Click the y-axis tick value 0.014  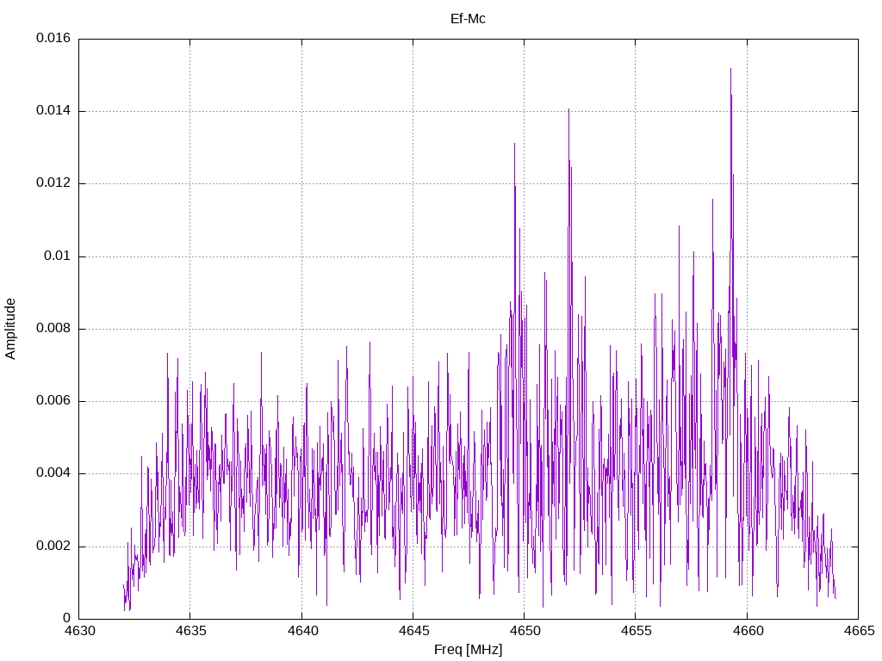pyautogui.click(x=53, y=111)
